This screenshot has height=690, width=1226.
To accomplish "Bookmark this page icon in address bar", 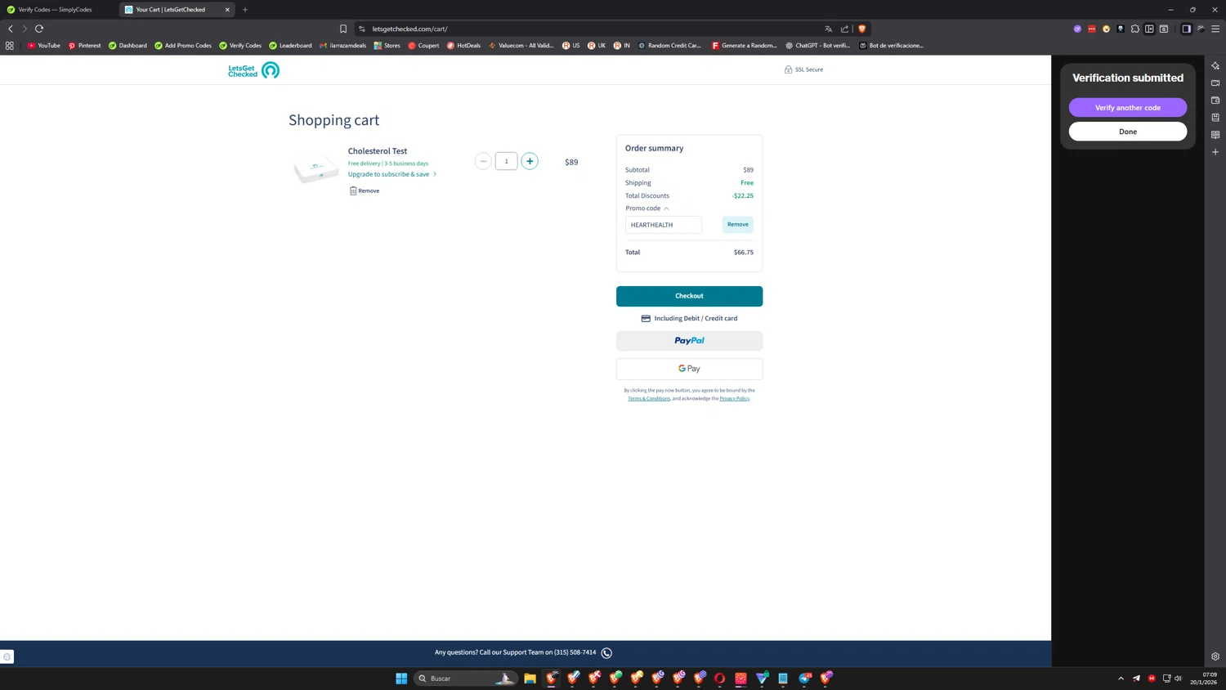I will [343, 29].
